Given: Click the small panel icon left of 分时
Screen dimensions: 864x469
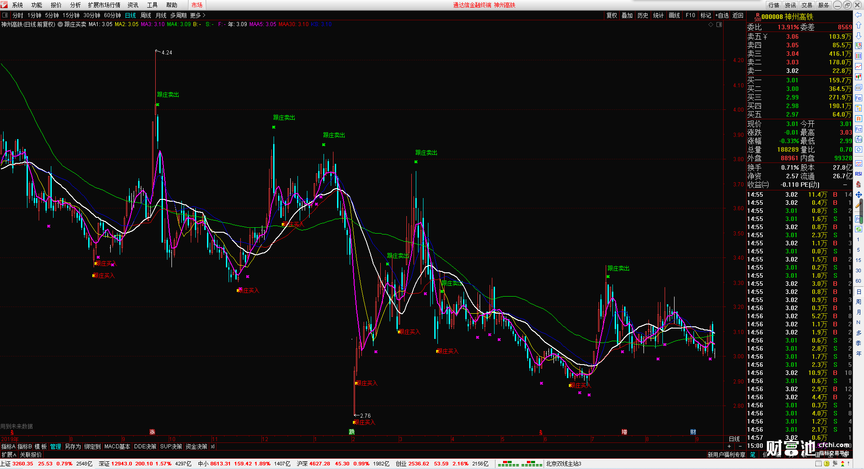Looking at the screenshot, I should point(5,15).
